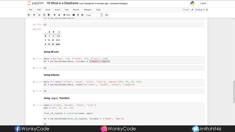Select the df cell under Using 2D List
This screenshot has width=235, height=132.
pyautogui.click(x=123, y=68)
